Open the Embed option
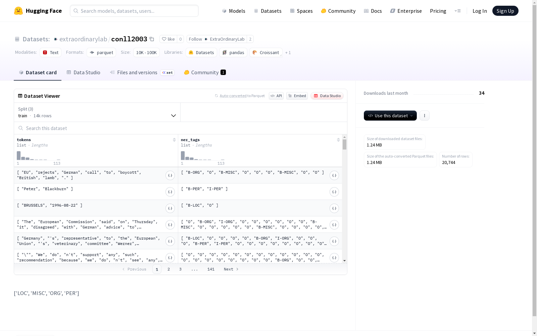537x336 pixels. (x=297, y=96)
